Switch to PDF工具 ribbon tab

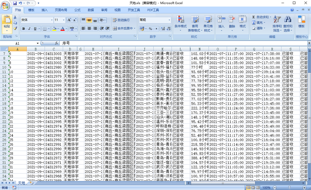point(153,10)
